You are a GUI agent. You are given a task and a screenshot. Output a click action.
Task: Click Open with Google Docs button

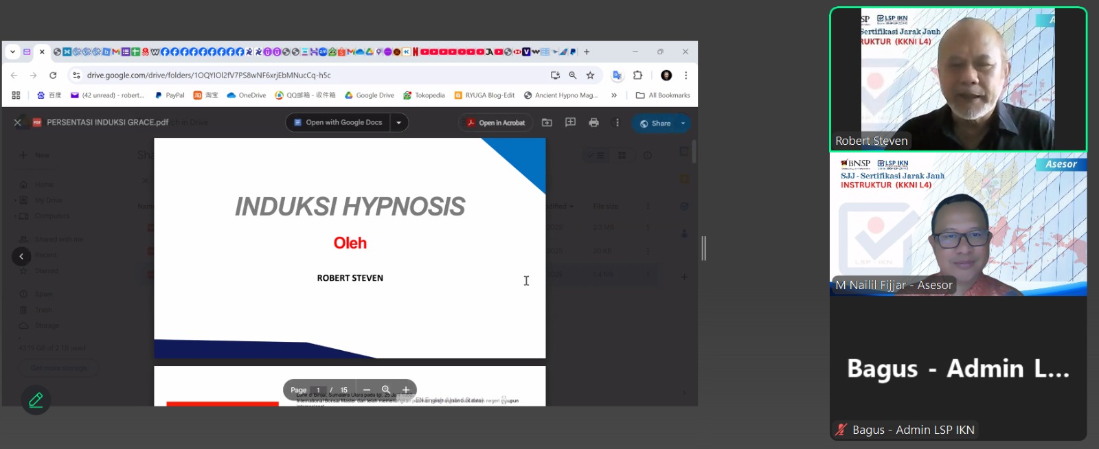point(338,122)
